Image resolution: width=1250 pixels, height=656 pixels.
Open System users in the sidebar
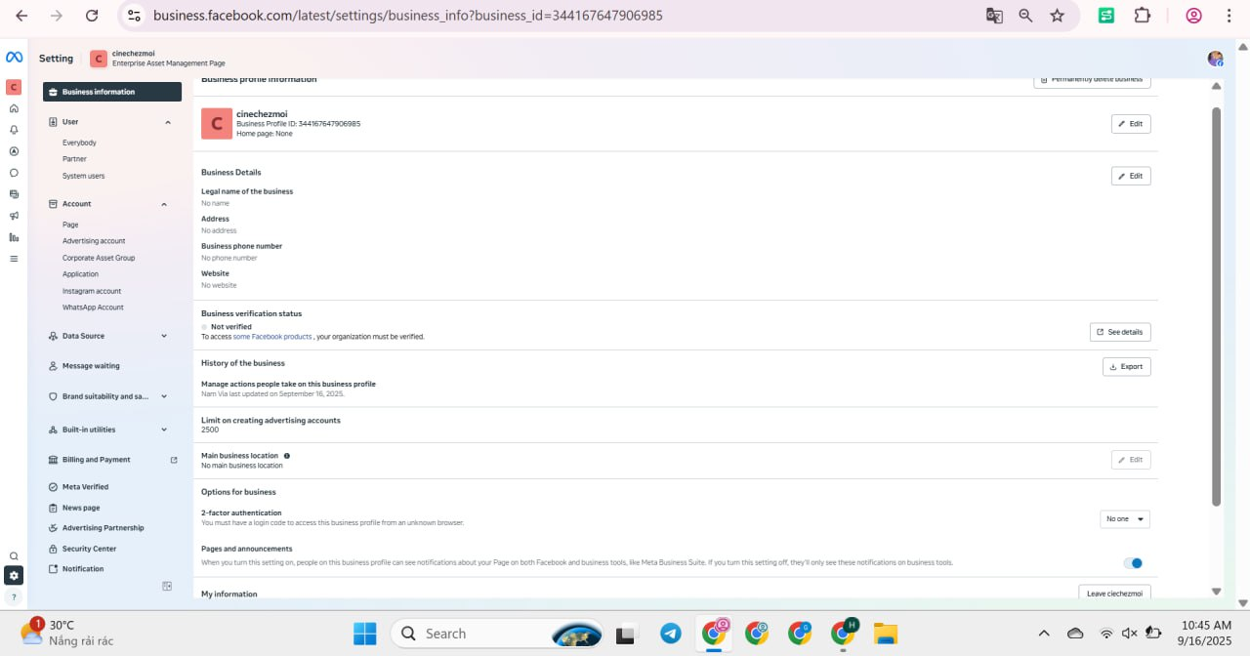click(x=83, y=176)
